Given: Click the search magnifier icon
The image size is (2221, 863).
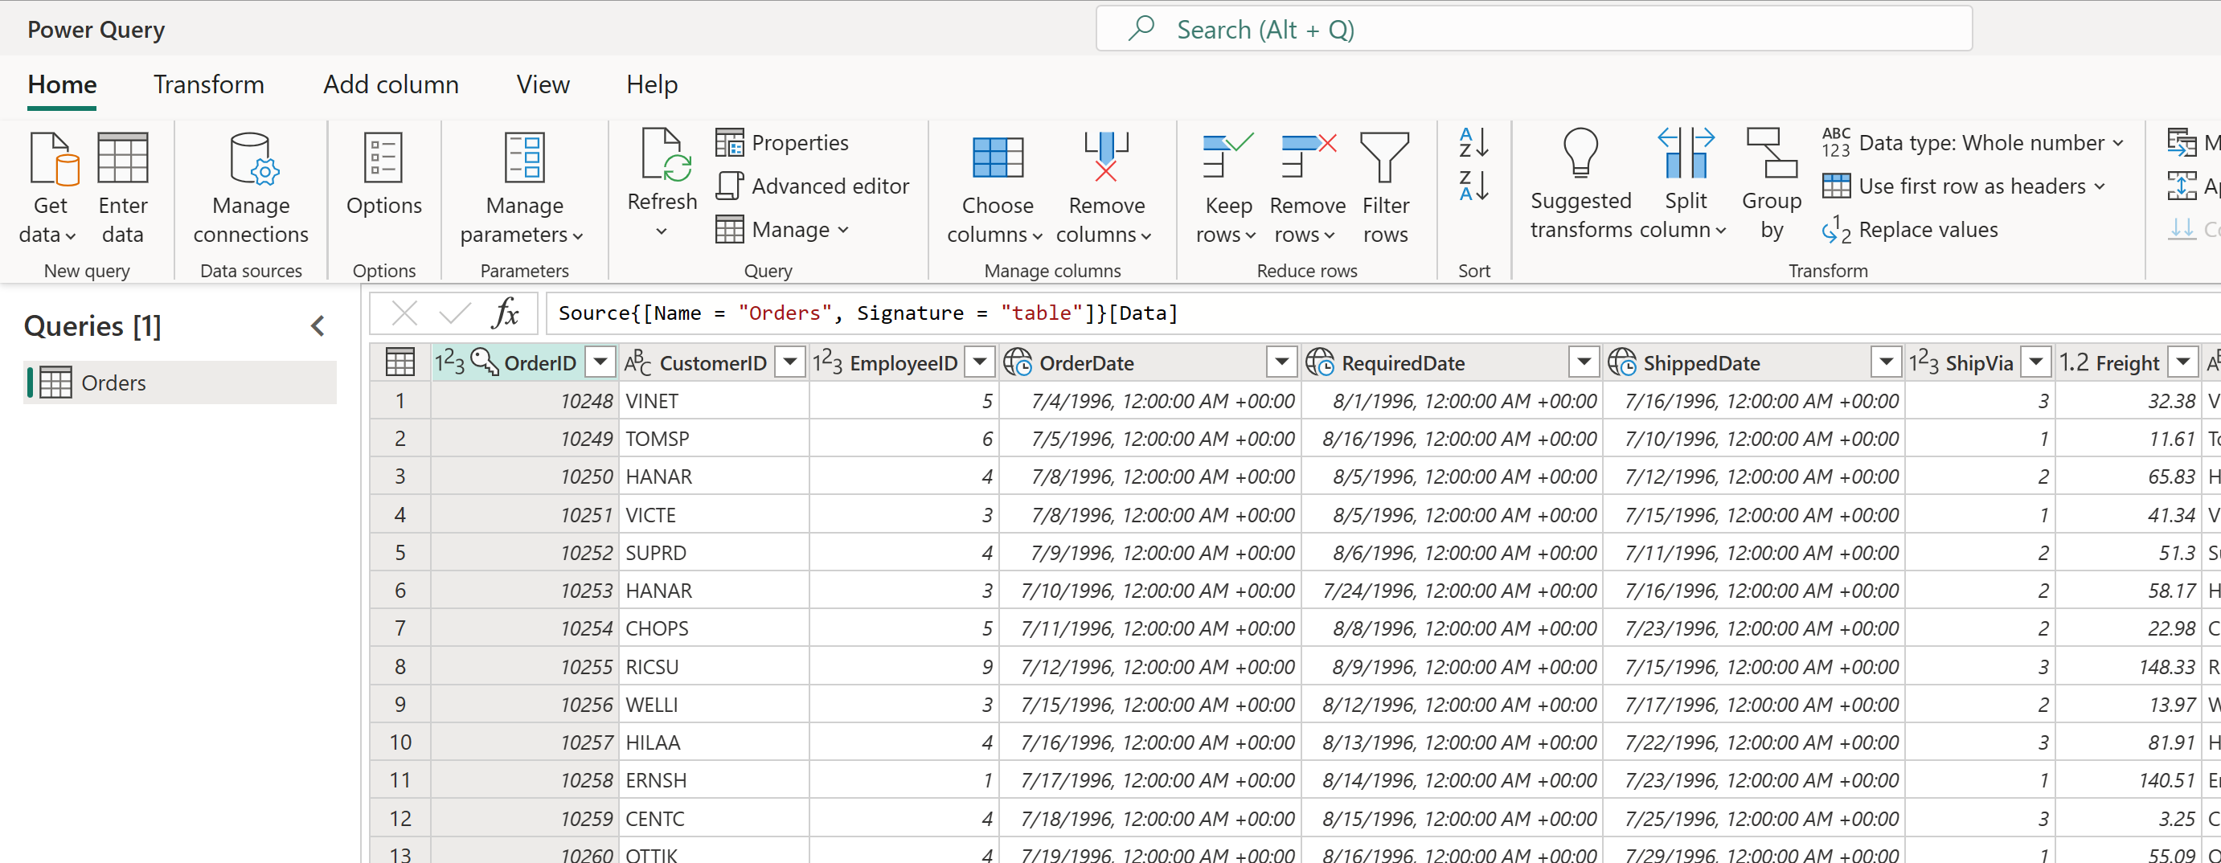Looking at the screenshot, I should click(1141, 28).
